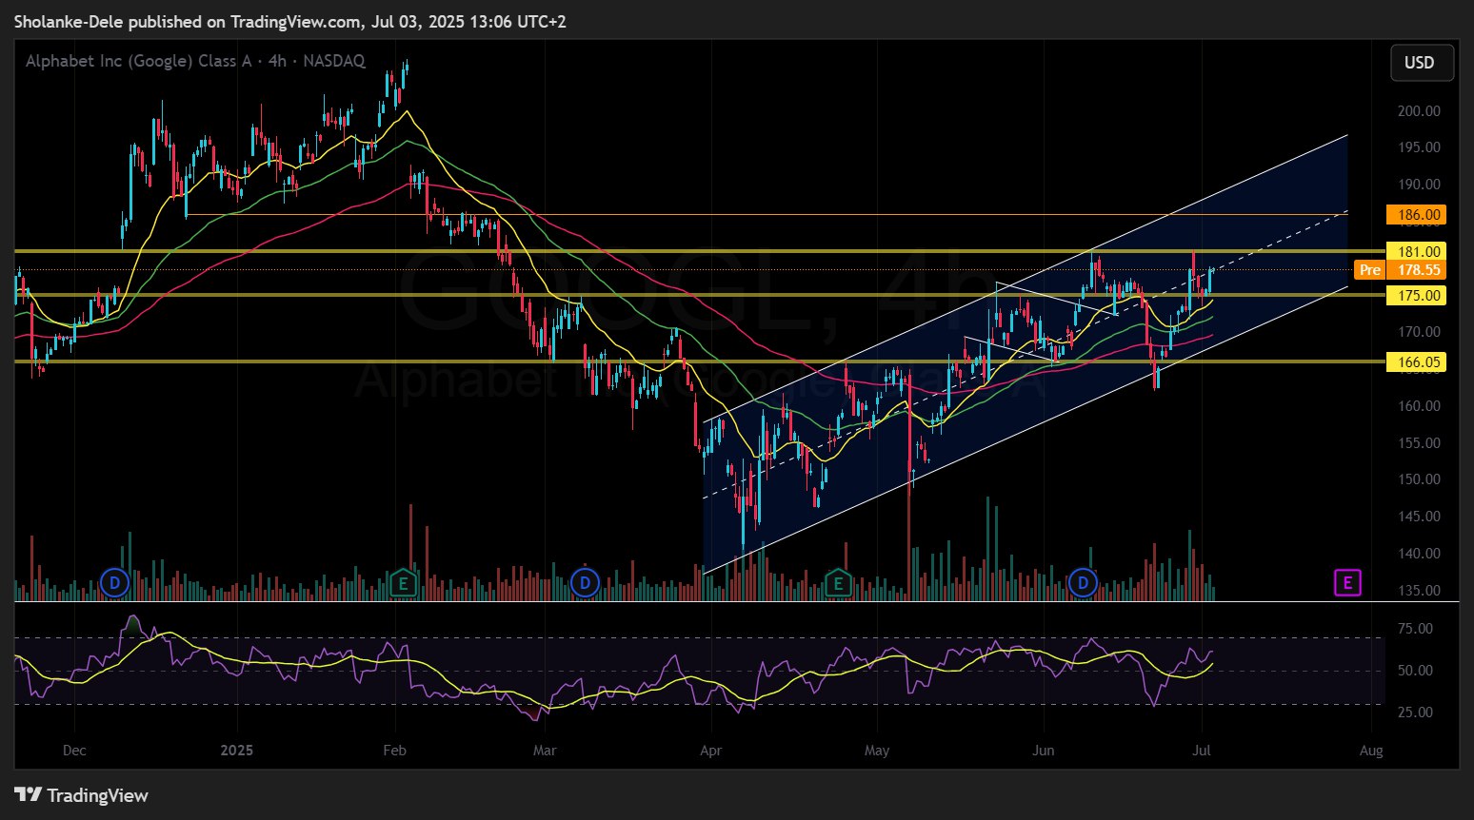Click the May date label
Screen dimensions: 1474x820
point(877,751)
